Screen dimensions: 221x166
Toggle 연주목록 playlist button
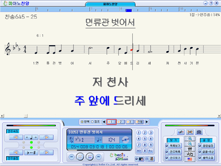pyautogui.click(x=173, y=152)
